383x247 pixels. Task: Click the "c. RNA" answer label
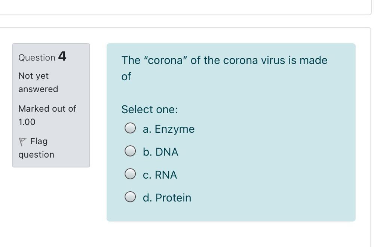pyautogui.click(x=160, y=175)
